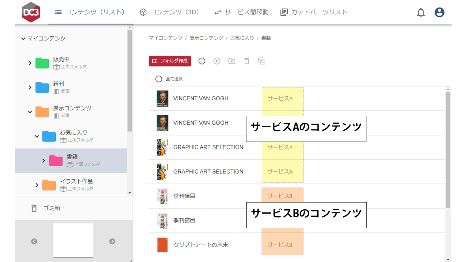Go to お気に入り in the breadcrumb

tap(242, 38)
